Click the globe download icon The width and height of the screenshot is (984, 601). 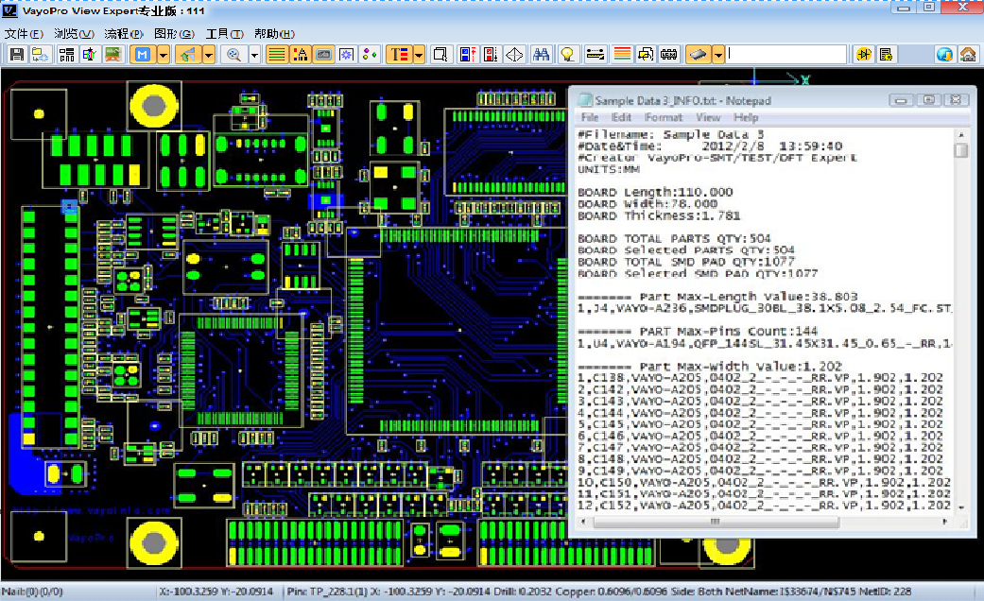tap(944, 55)
